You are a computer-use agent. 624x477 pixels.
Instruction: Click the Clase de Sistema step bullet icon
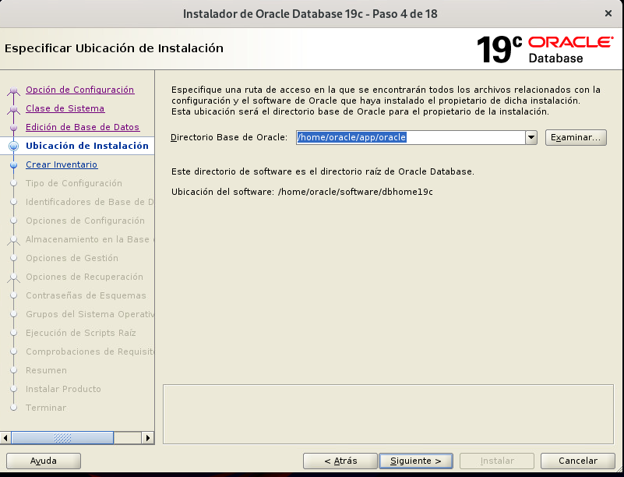click(13, 109)
